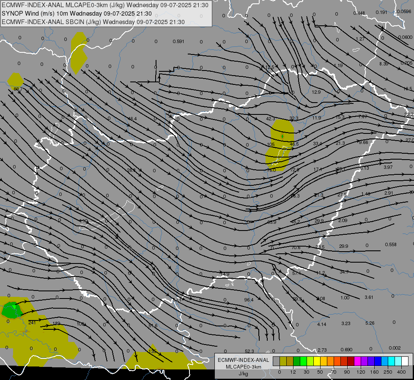Click the map value 72.6
The width and height of the screenshot is (414, 380).
pos(295,170)
